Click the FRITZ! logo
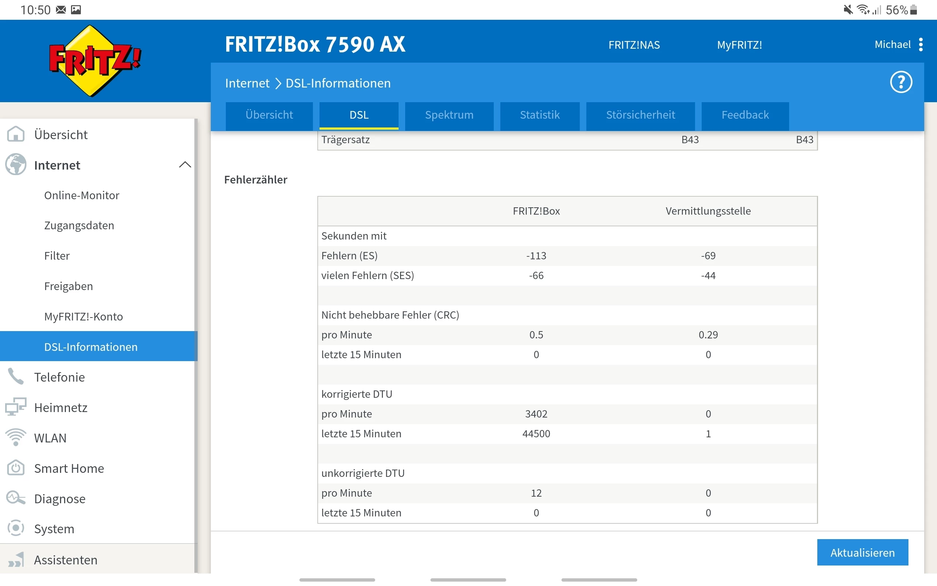 [95, 61]
